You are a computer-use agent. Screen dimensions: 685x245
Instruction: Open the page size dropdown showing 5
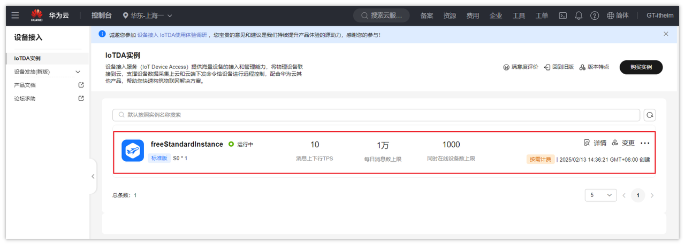[x=600, y=195]
